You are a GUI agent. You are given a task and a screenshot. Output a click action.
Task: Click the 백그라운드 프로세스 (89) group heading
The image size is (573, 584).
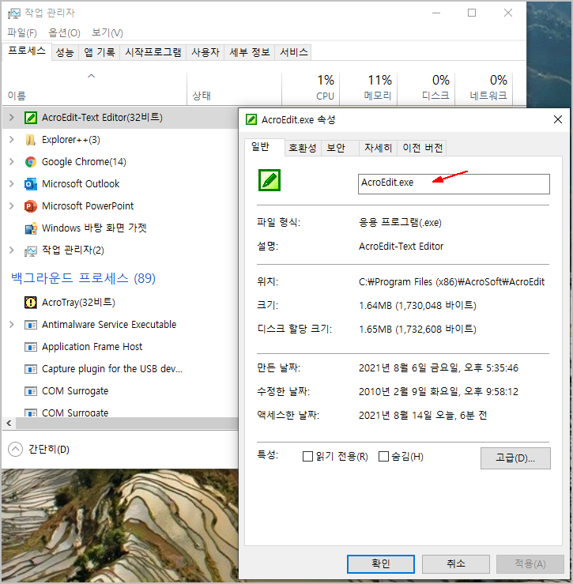[x=83, y=278]
